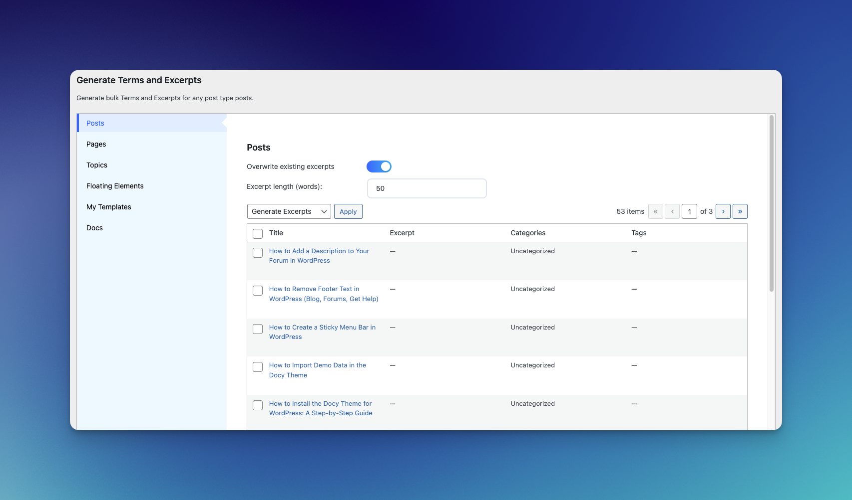Image resolution: width=852 pixels, height=500 pixels.
Task: Click the Excerpt length words field
Action: click(x=426, y=188)
